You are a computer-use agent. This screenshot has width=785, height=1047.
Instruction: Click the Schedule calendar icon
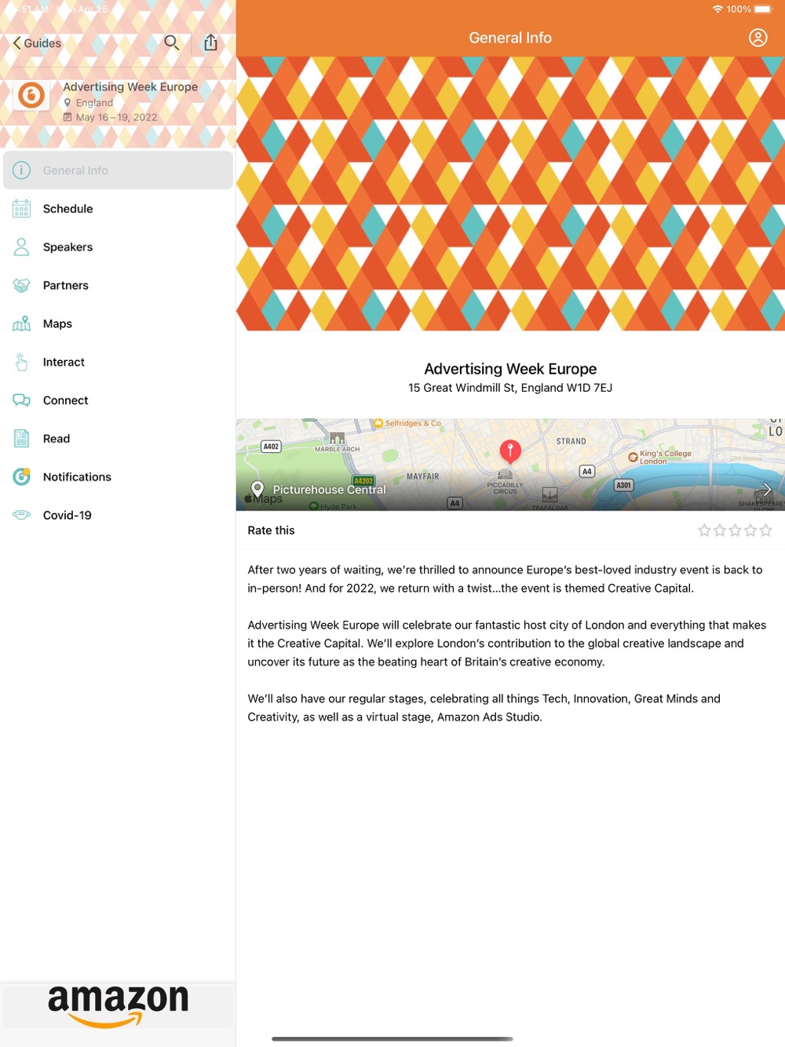pos(22,209)
